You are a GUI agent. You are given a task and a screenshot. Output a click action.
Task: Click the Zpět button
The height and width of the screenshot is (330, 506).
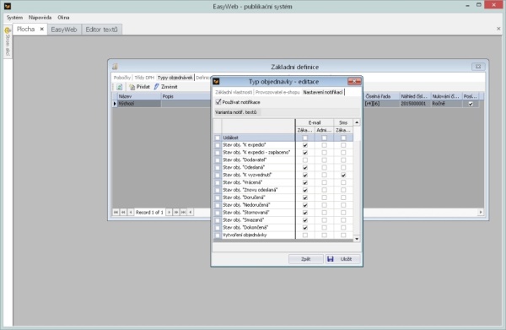306,259
